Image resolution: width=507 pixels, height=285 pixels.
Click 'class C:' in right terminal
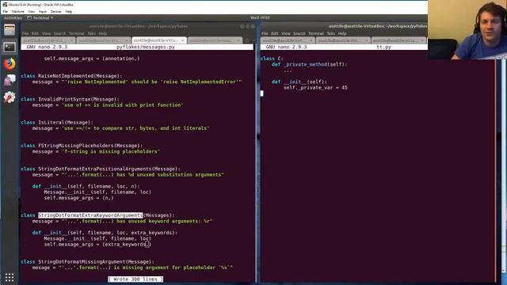click(272, 59)
